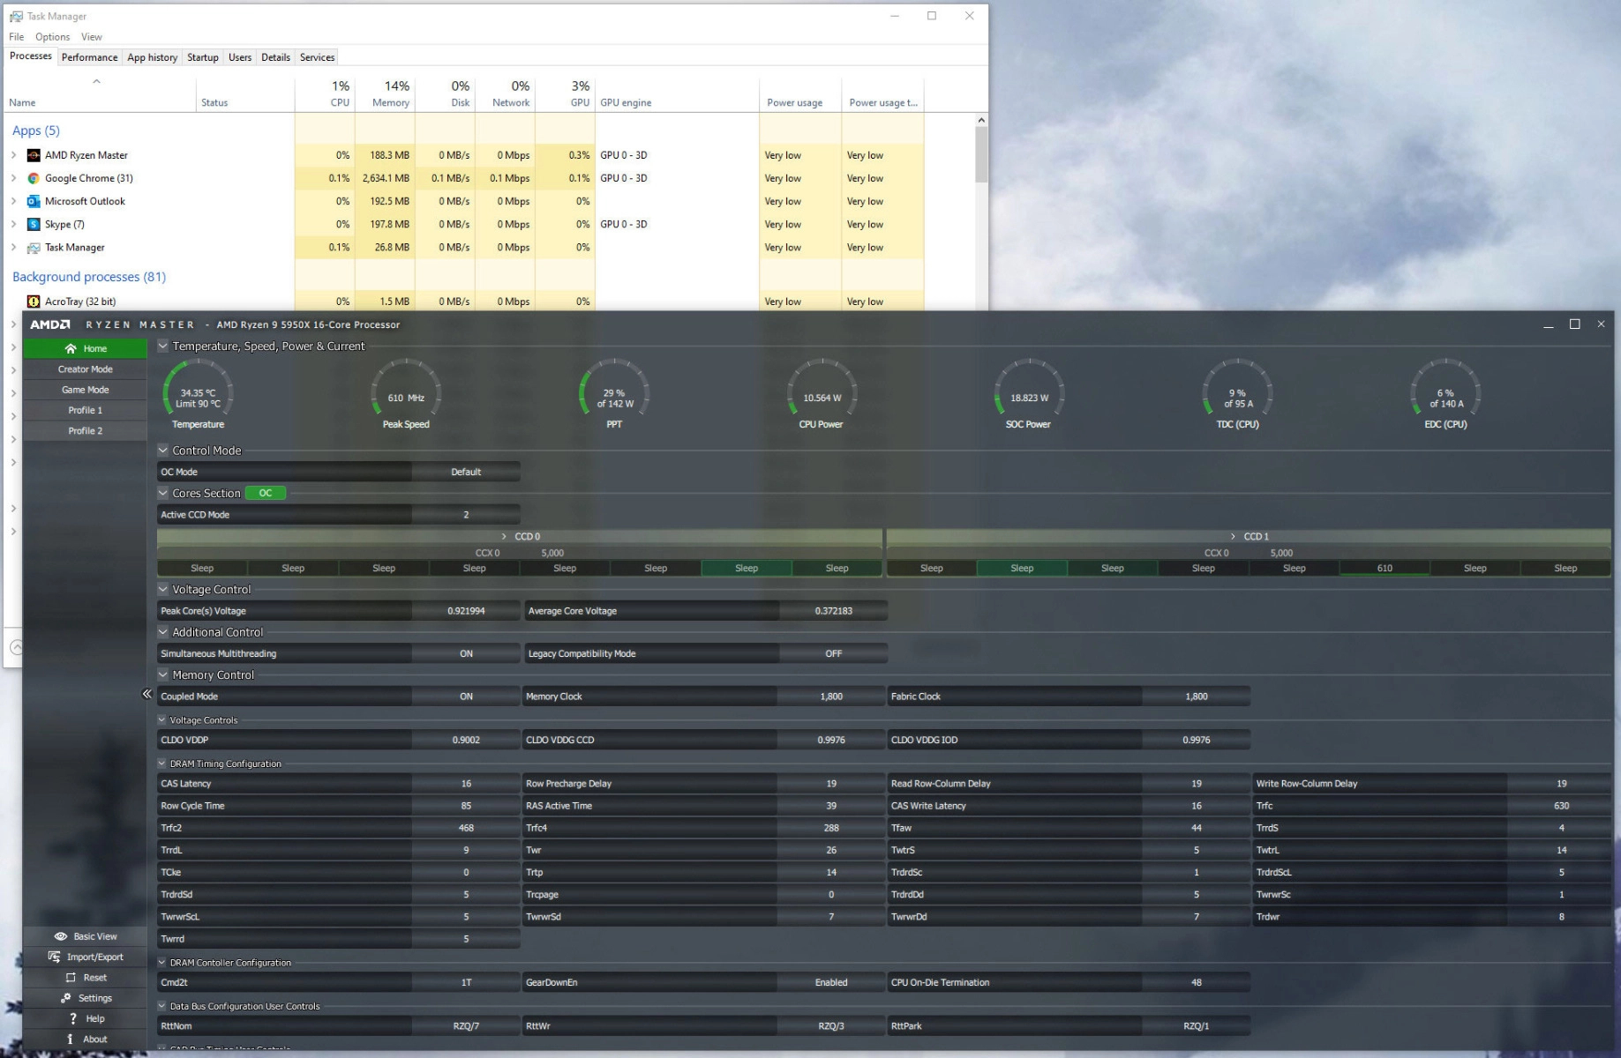
Task: Collapse the Voltage Control section
Action: point(163,589)
